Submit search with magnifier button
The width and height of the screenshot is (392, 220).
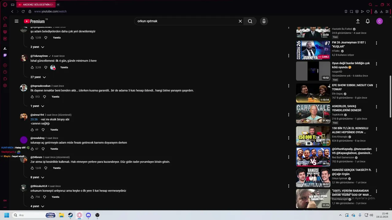click(x=250, y=21)
